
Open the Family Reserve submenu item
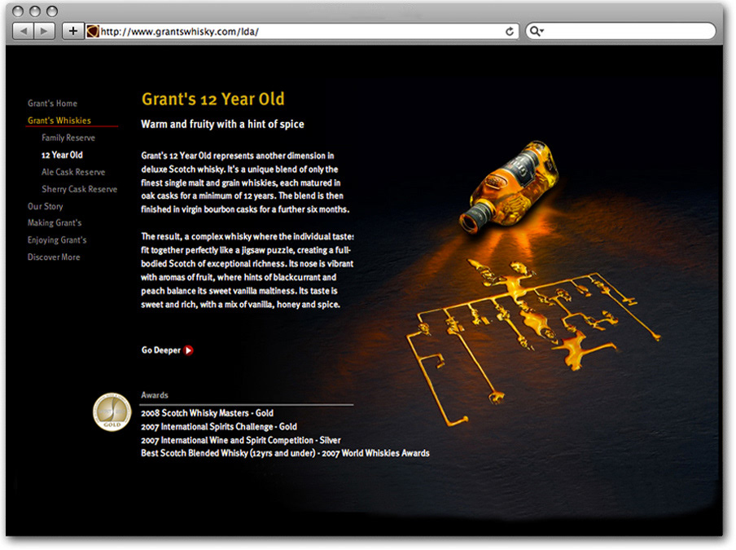(68, 138)
